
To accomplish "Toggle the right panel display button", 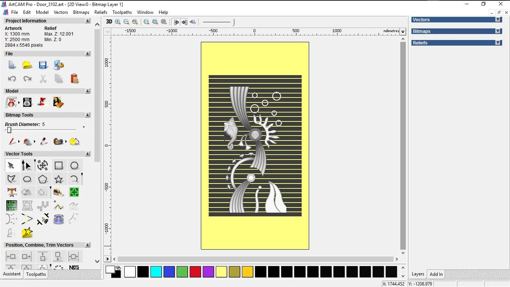I will point(184,22).
